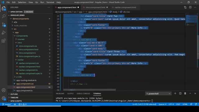Screen dimensions: 199x112
Task: Open navbar.component.spec.ts file
Action: coord(30,73)
